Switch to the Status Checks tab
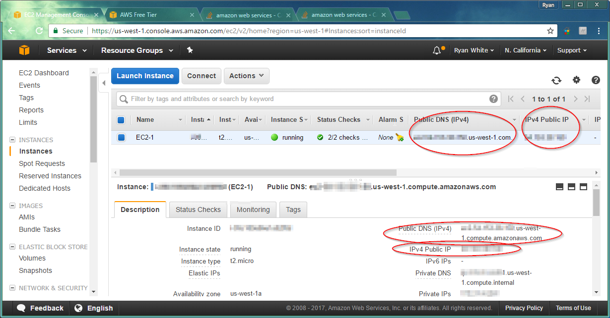This screenshot has height=318, width=610. 198,210
